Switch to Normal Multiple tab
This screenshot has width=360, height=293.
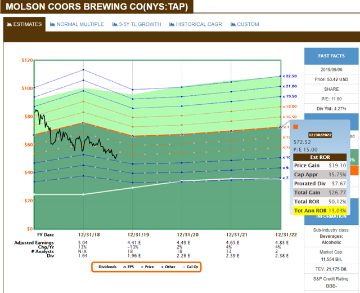[x=77, y=24]
